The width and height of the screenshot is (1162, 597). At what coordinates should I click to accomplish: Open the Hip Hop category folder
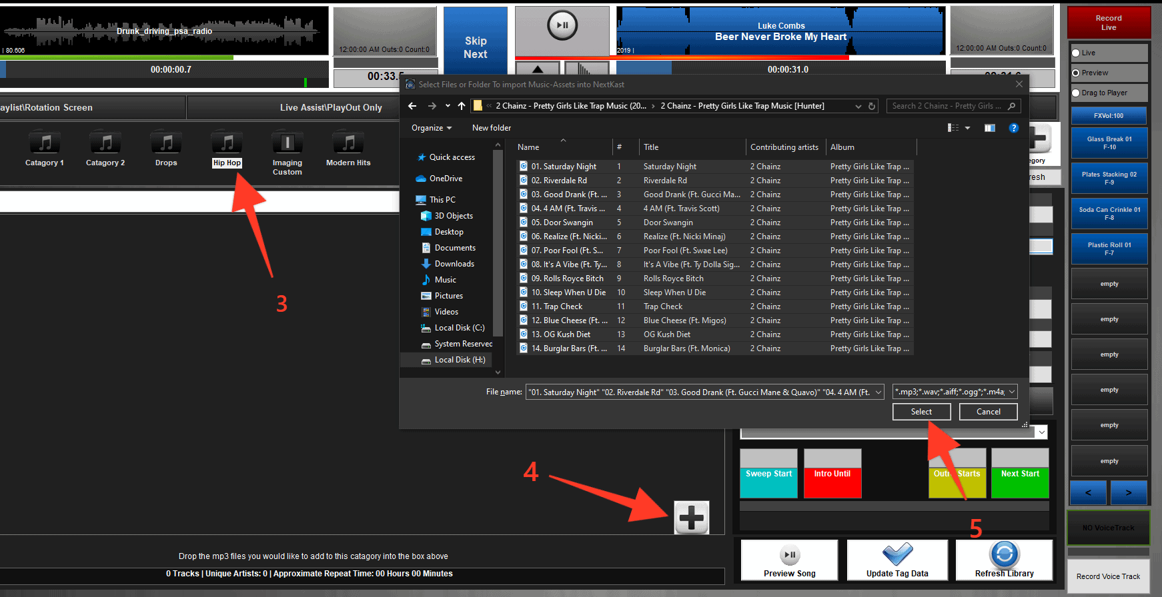click(x=227, y=144)
